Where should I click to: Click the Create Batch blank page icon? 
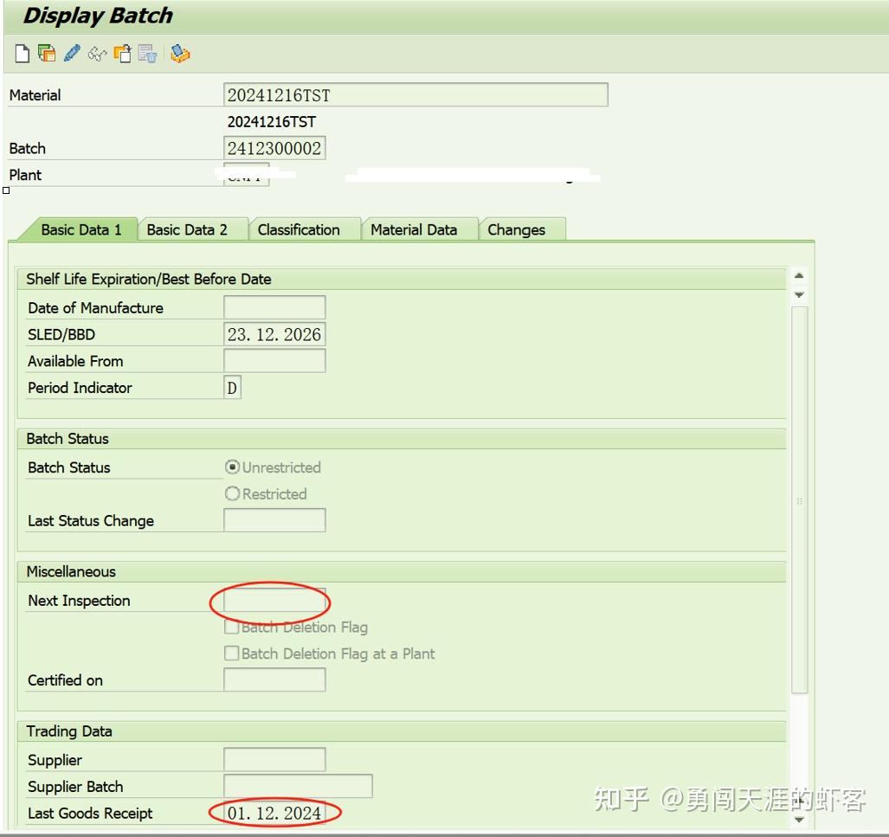coord(21,54)
